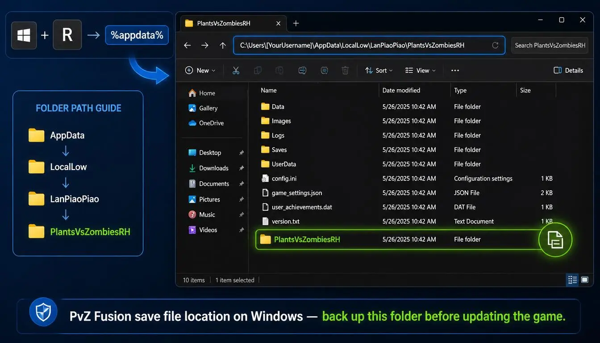Open Home in the navigation pane
The width and height of the screenshot is (600, 343).
click(x=202, y=93)
